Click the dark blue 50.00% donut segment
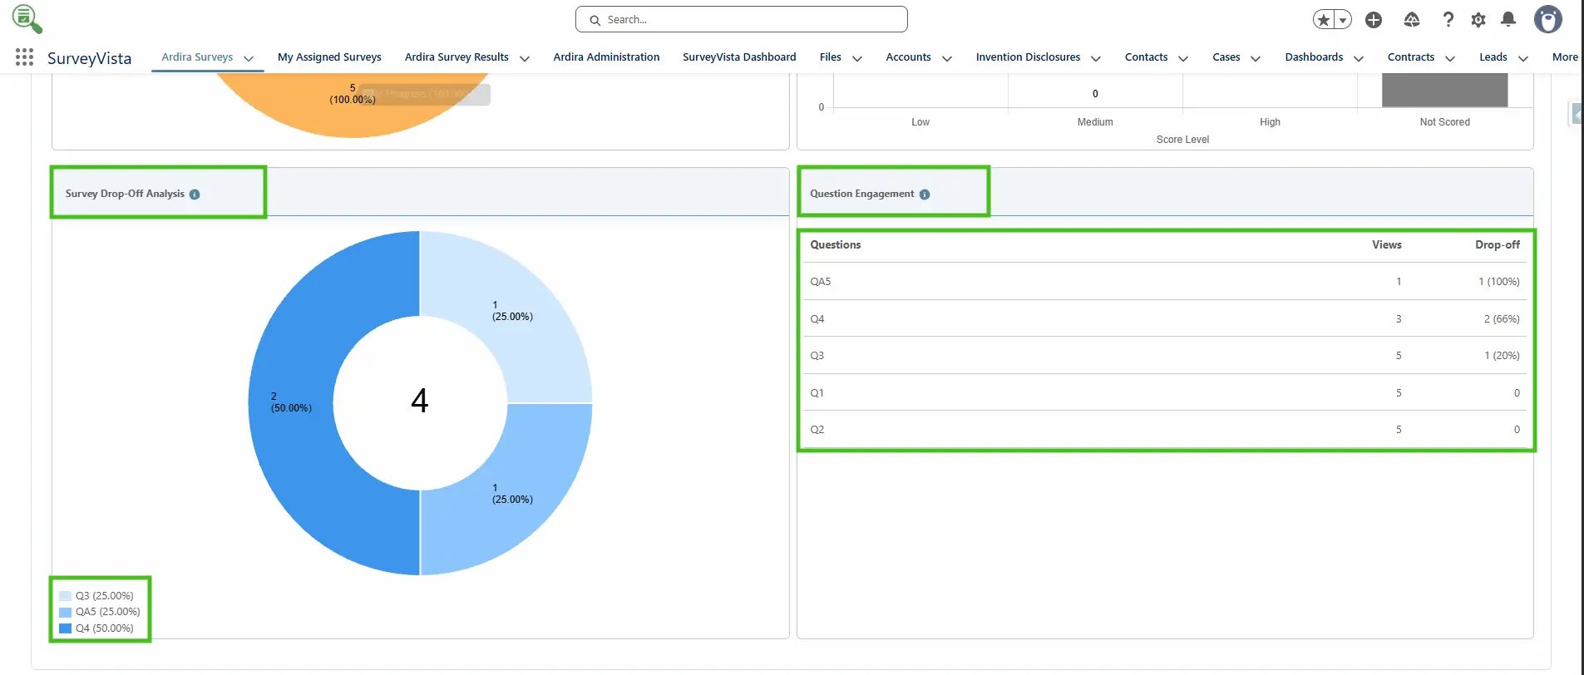 (x=291, y=402)
